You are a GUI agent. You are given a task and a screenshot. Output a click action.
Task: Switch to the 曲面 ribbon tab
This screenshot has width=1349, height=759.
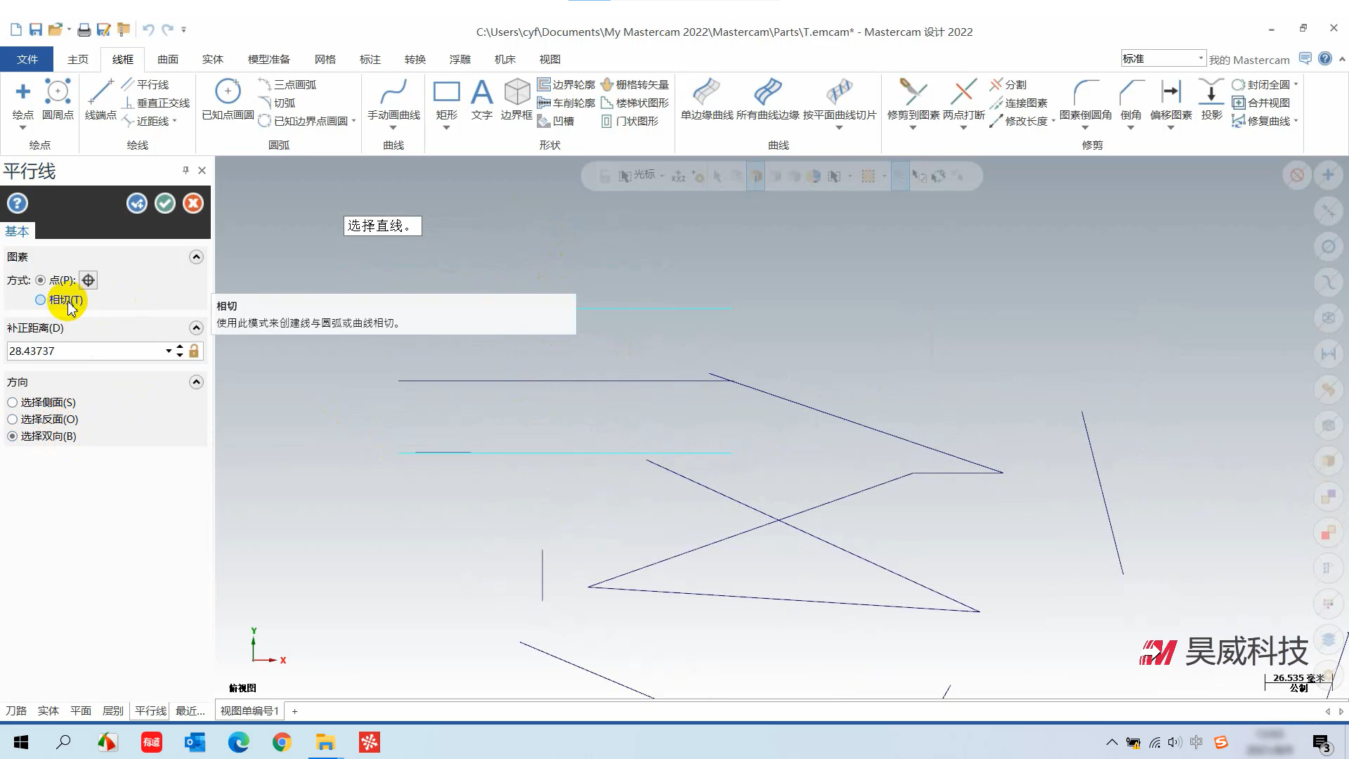pyautogui.click(x=168, y=60)
